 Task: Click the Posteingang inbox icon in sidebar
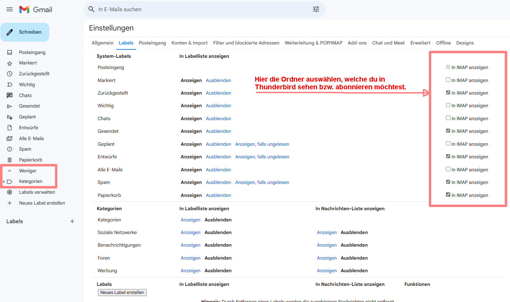point(10,52)
